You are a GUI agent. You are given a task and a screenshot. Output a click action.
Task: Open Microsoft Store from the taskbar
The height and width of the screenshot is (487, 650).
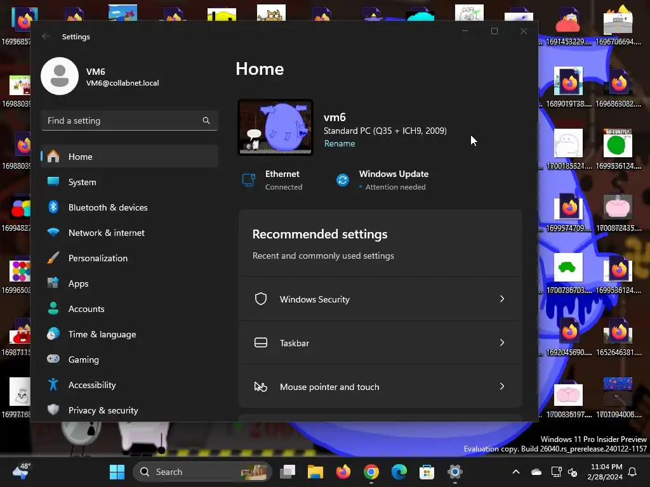427,472
